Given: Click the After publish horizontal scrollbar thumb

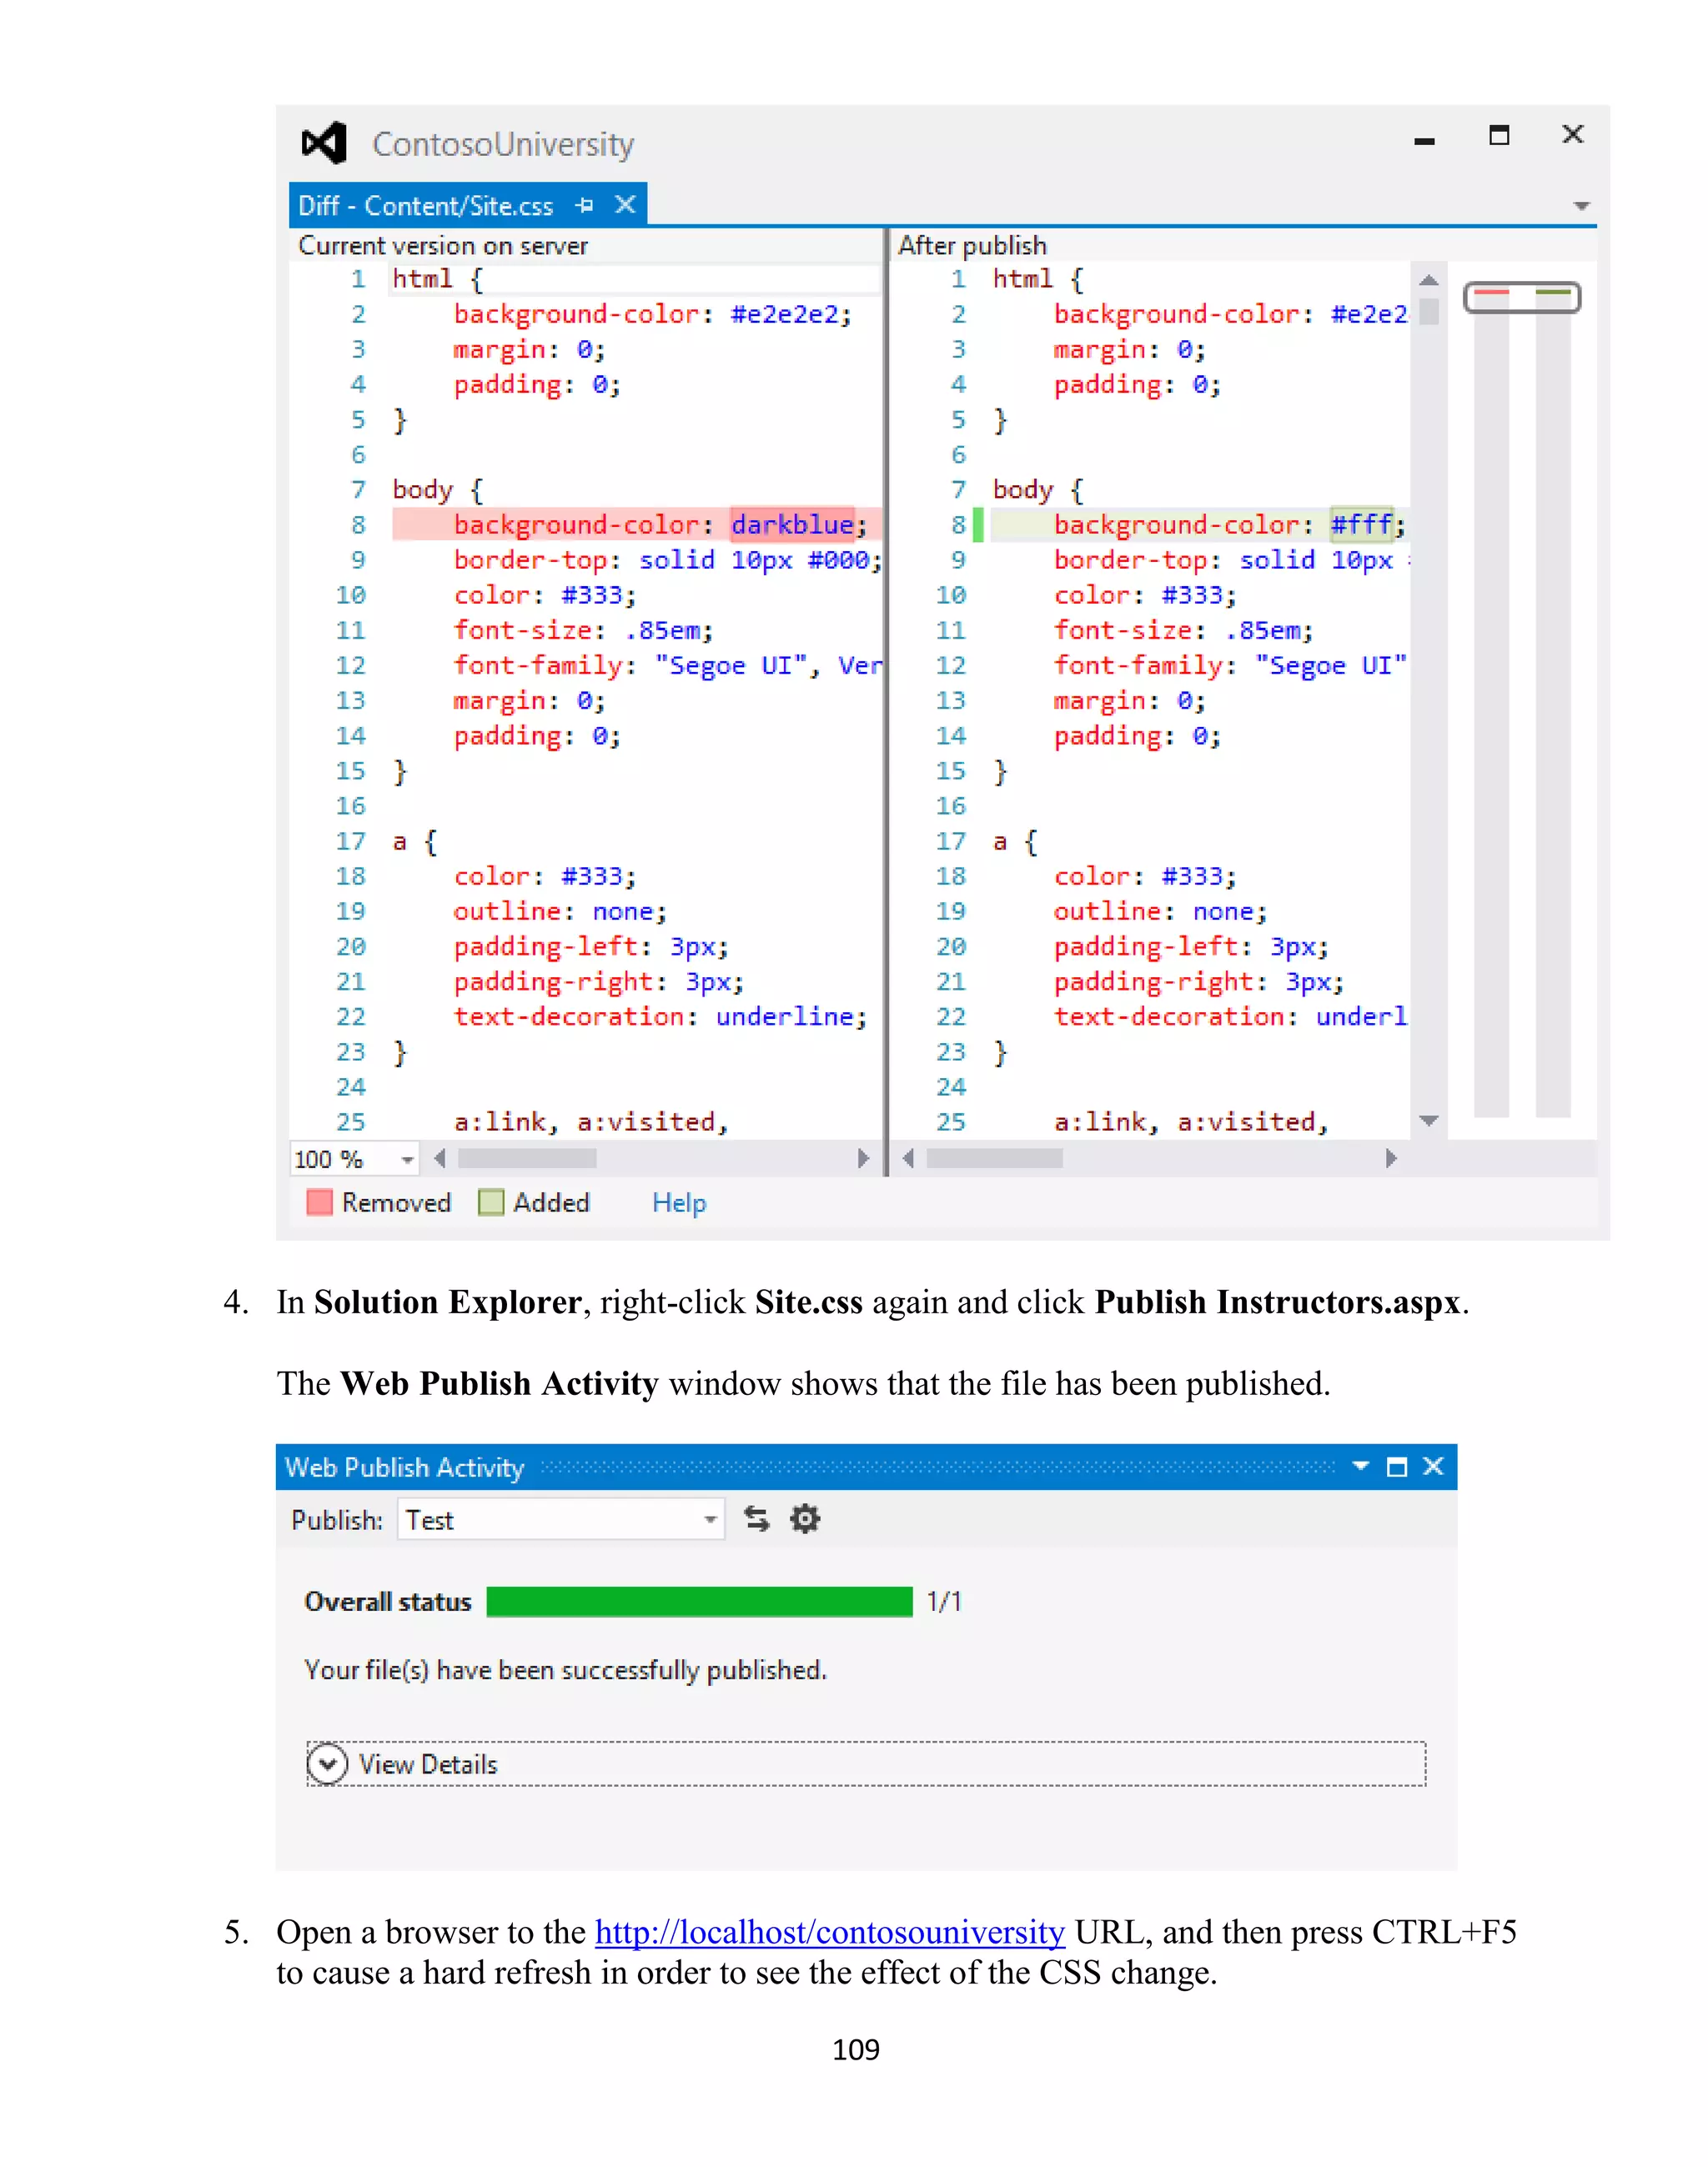Looking at the screenshot, I should point(994,1158).
